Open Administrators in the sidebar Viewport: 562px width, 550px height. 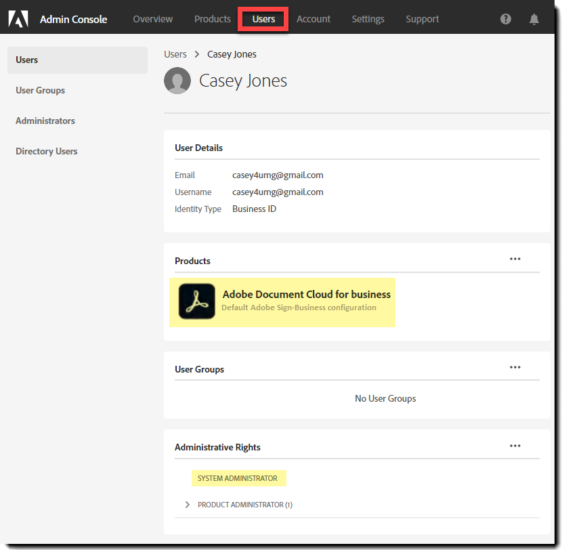(x=45, y=121)
